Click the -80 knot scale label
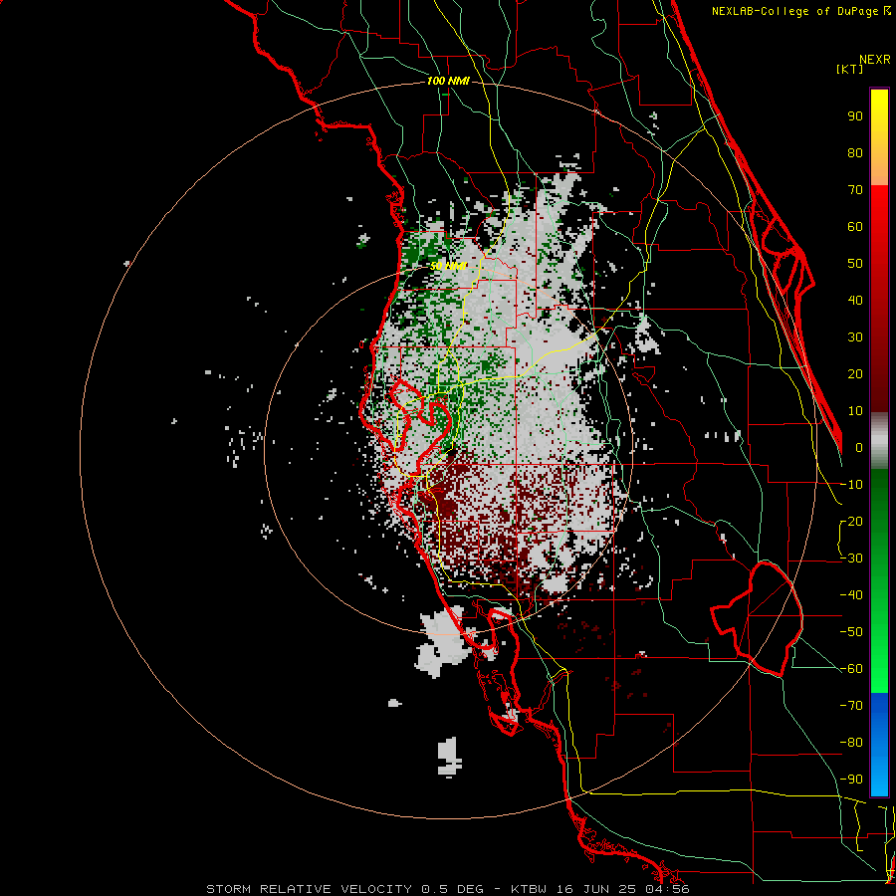Screen dimensions: 896x896 (x=851, y=743)
